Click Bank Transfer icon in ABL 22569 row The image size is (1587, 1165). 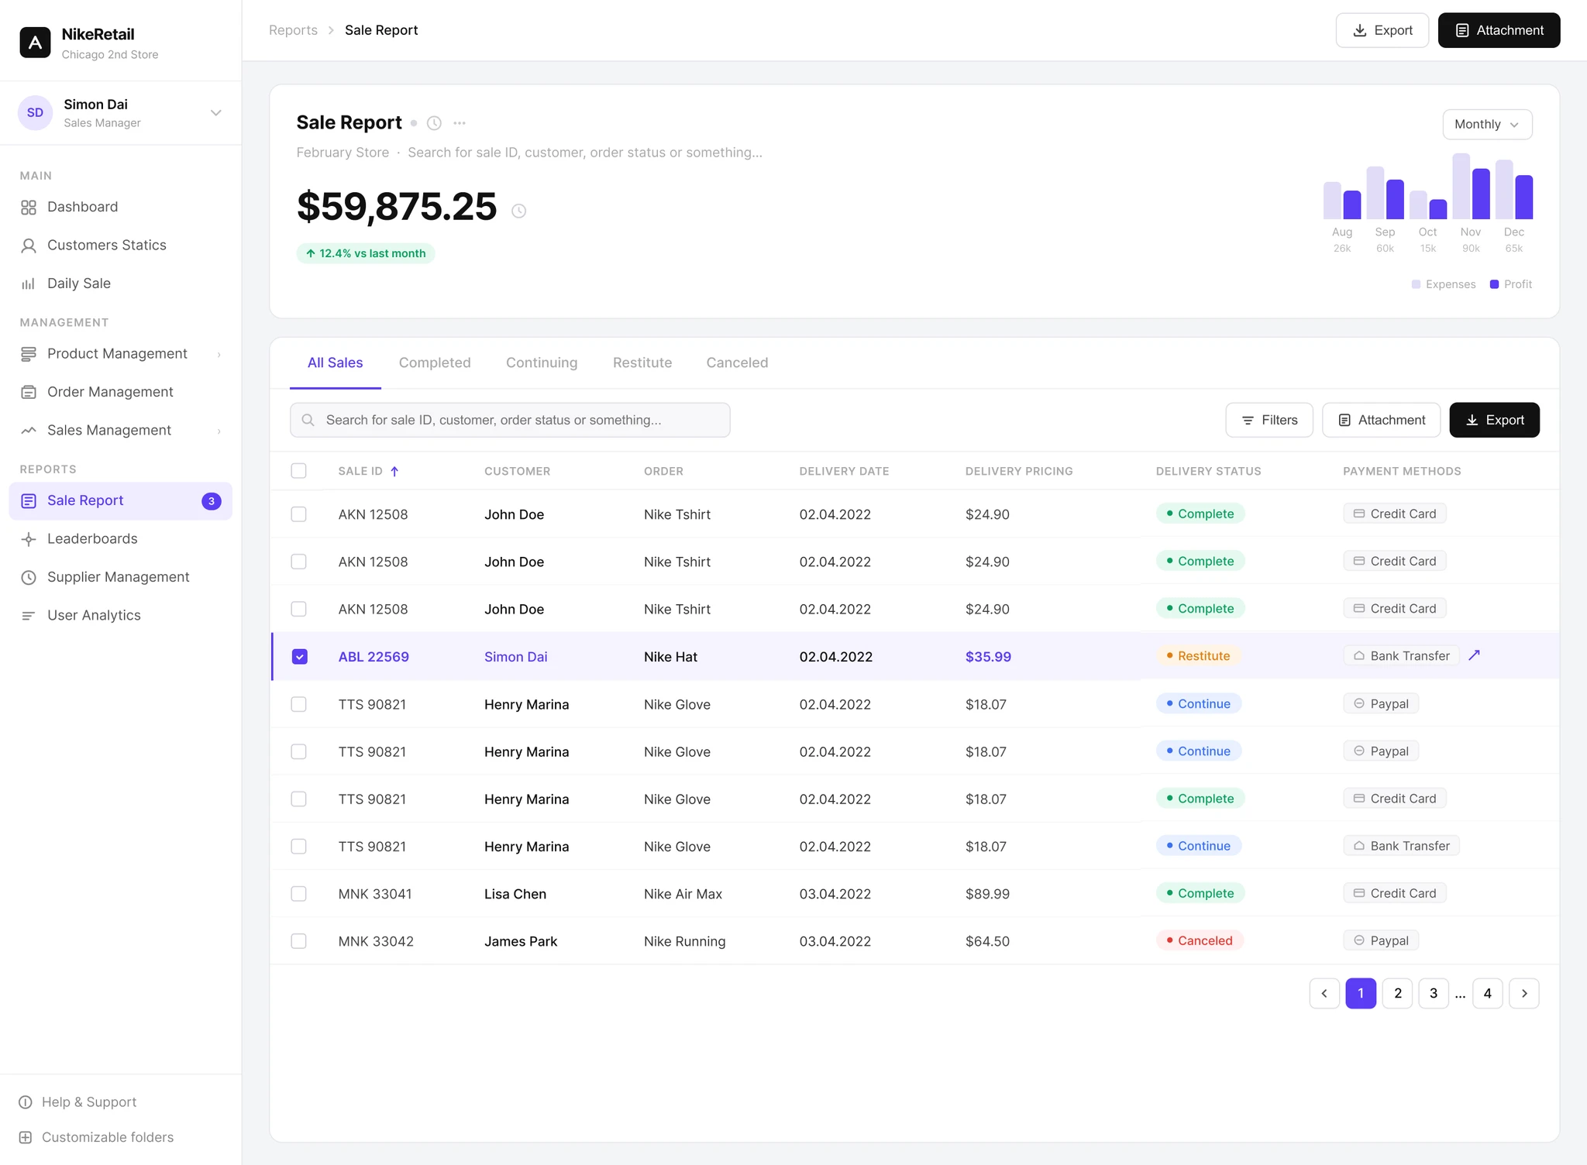(1359, 656)
